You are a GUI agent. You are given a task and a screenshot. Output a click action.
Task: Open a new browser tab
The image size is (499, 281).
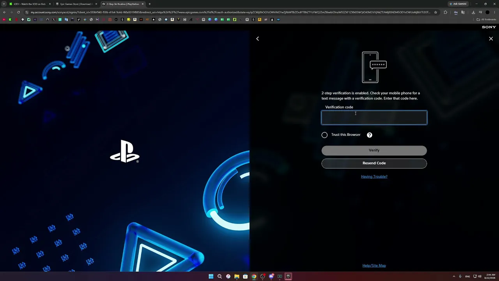(x=149, y=4)
